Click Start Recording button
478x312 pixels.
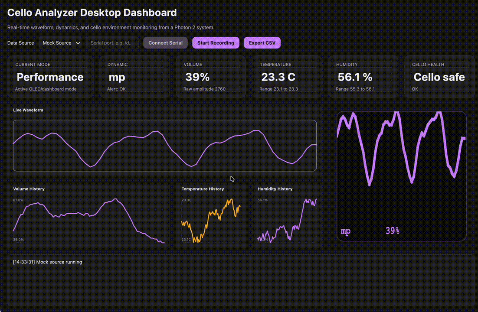(x=216, y=43)
